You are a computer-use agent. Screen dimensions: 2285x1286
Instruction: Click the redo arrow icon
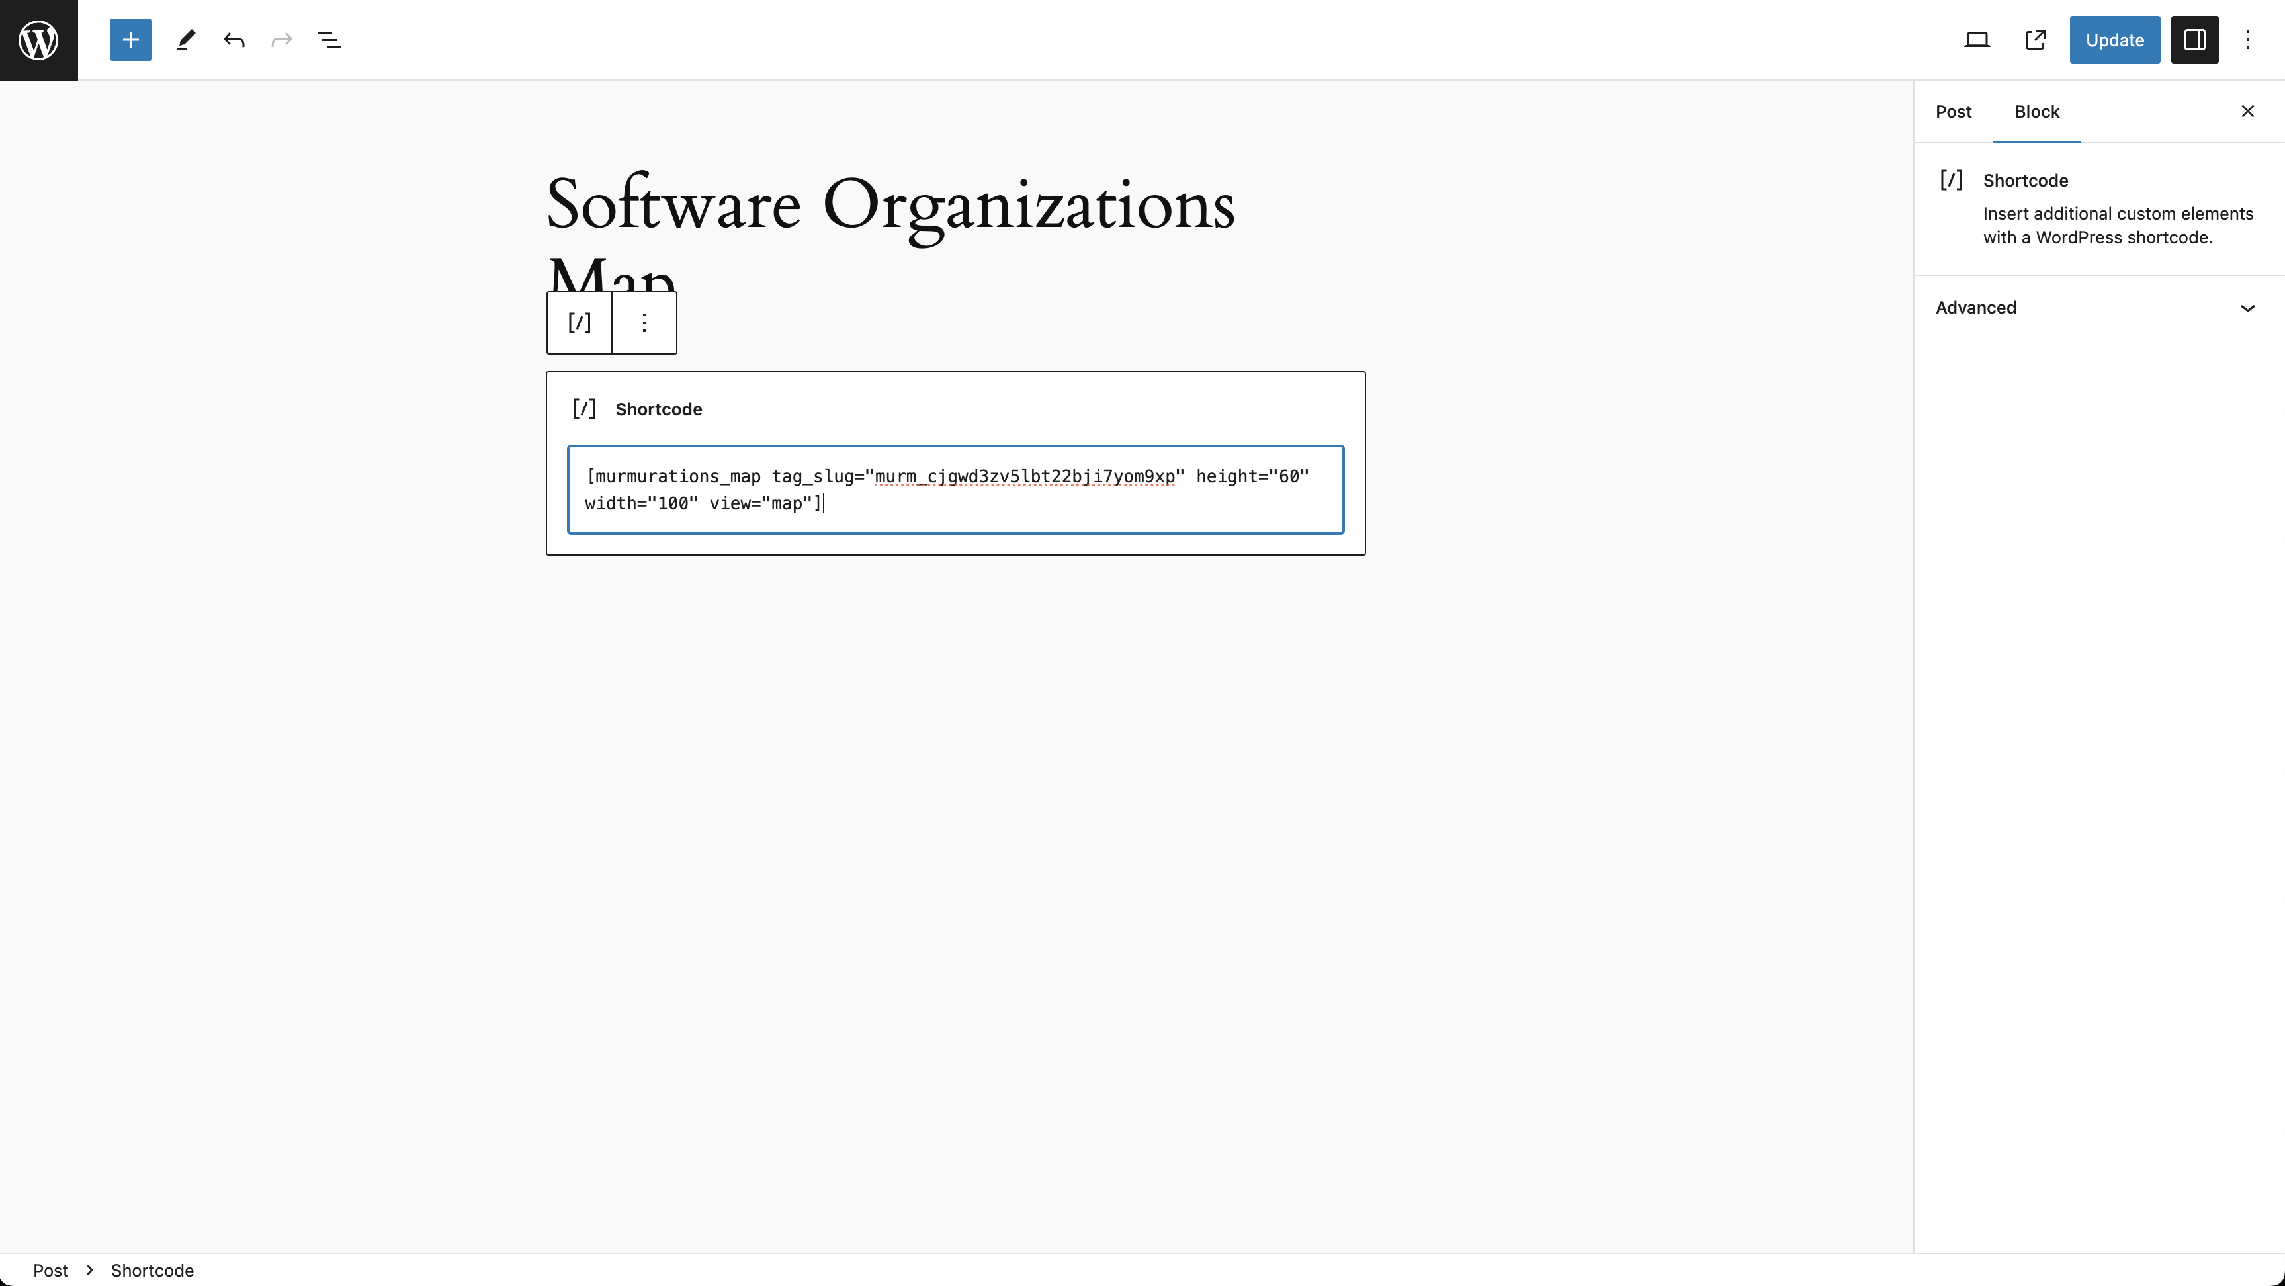[281, 40]
